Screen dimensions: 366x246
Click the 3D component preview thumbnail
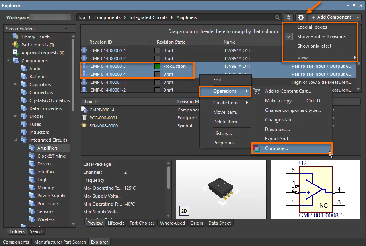click(x=221, y=189)
